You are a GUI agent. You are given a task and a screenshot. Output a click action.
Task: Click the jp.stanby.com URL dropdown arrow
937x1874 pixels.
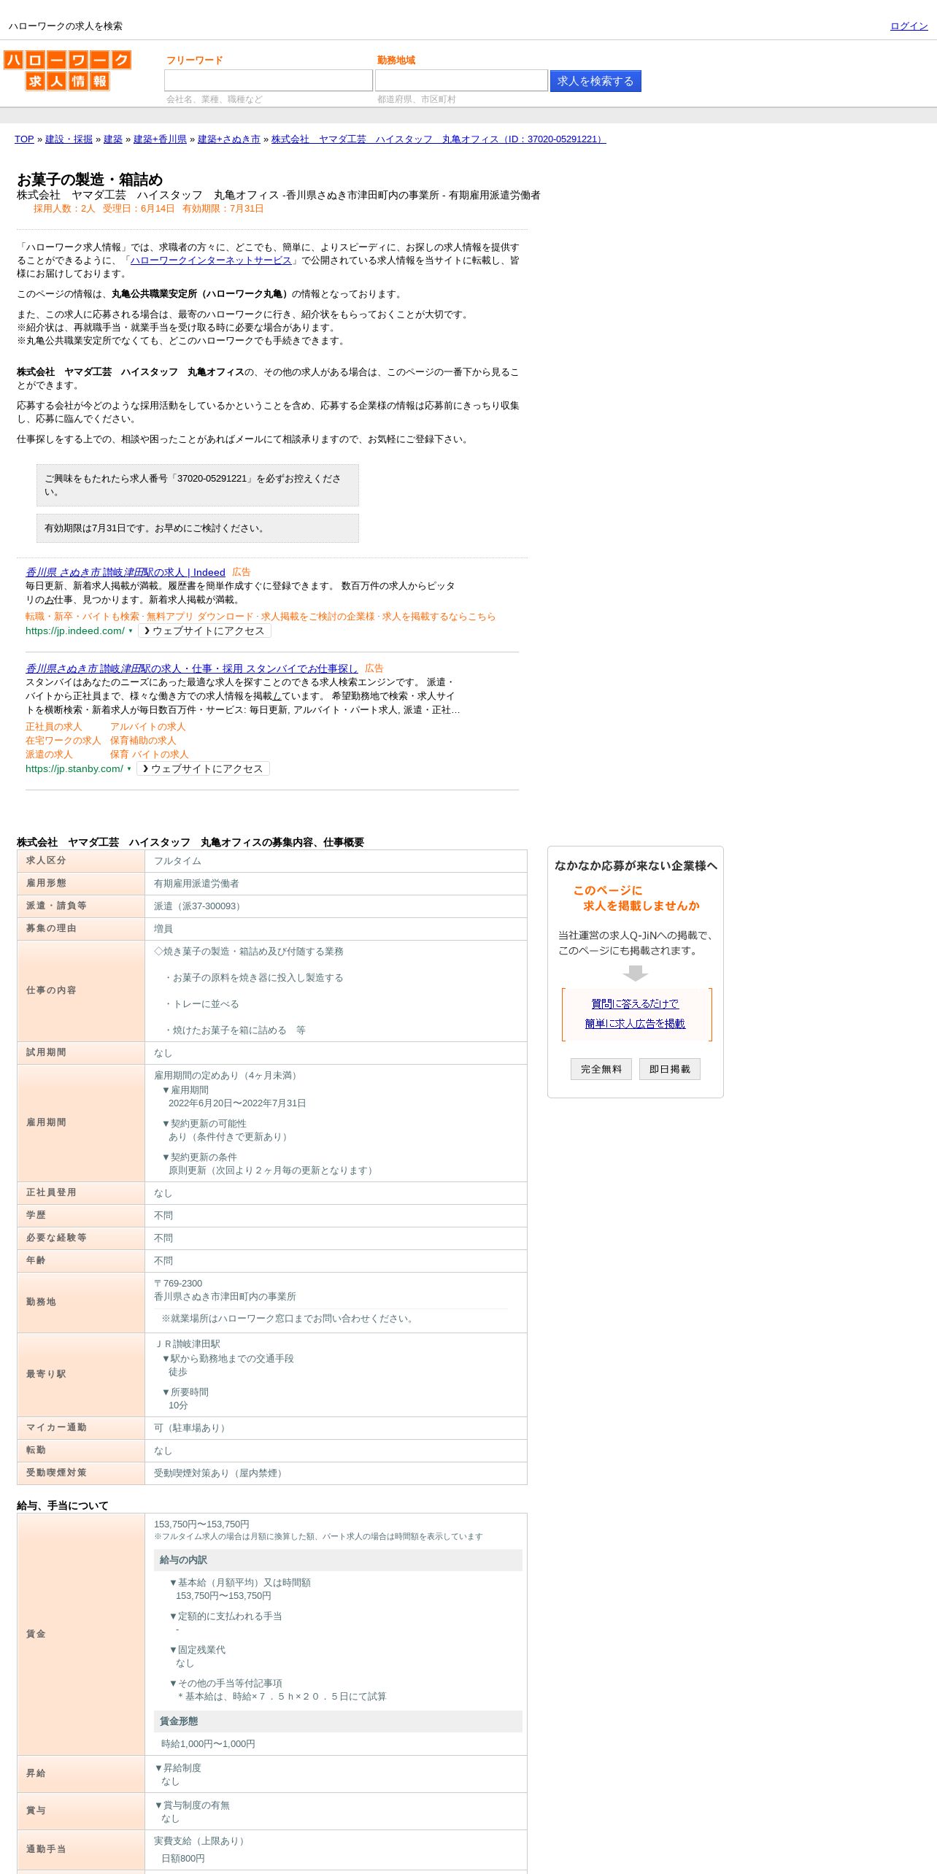[129, 769]
